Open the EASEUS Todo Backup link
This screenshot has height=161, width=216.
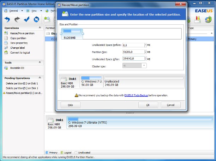[136, 95]
